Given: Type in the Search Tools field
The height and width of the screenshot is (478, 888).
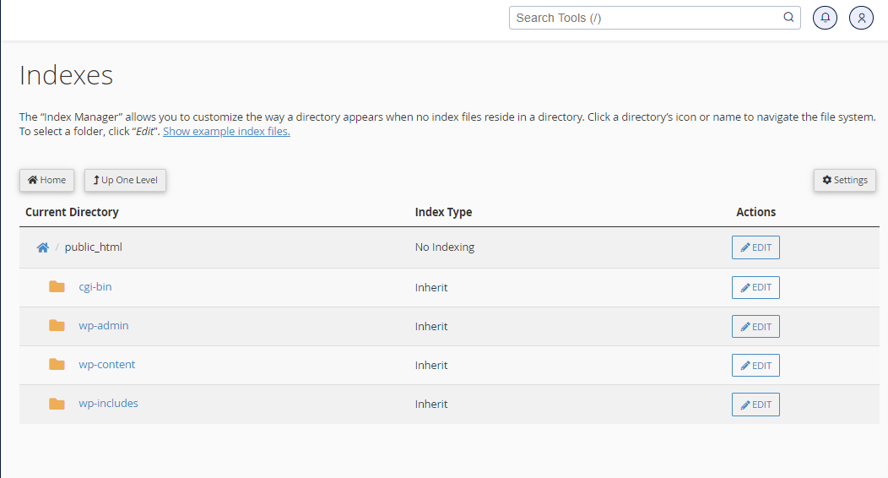Looking at the screenshot, I should pos(646,18).
